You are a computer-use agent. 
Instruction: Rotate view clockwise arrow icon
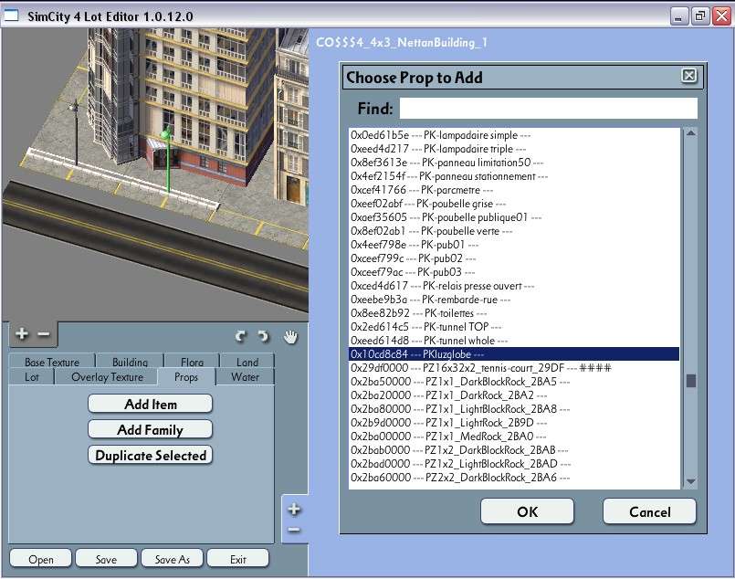pos(241,336)
